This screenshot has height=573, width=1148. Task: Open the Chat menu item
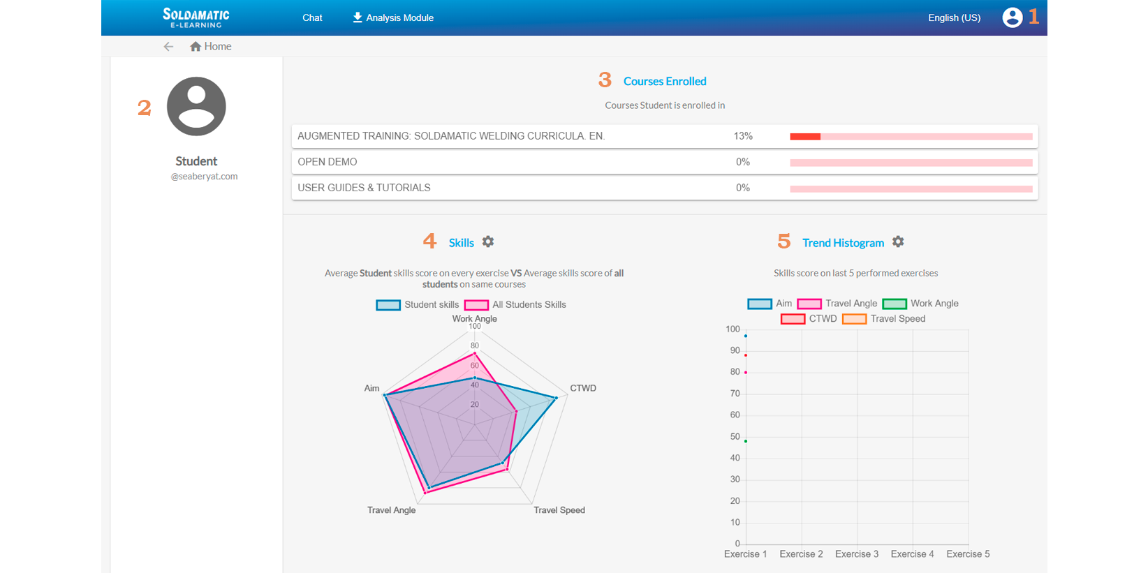[312, 18]
